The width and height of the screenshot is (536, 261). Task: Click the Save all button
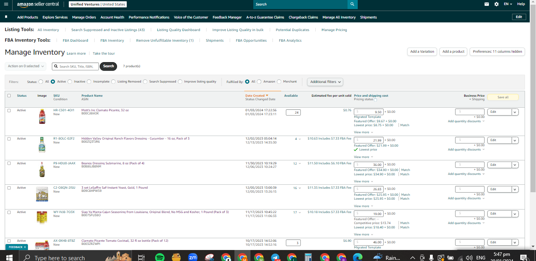click(503, 97)
